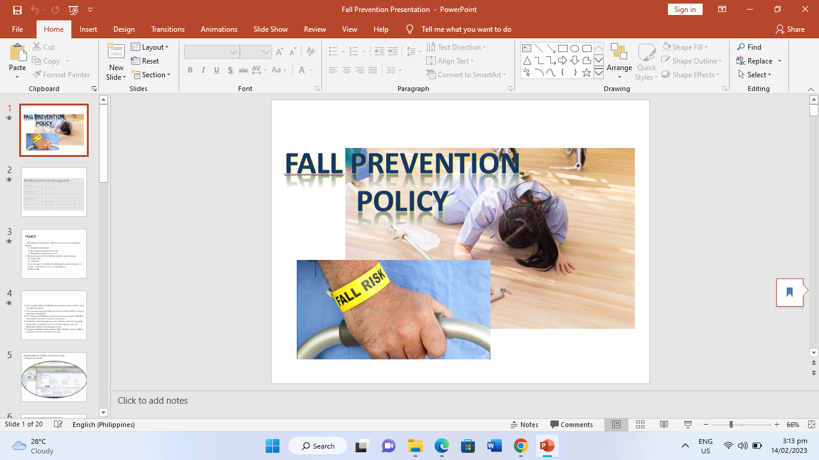The image size is (819, 460).
Task: Fit slide to current window
Action: [x=810, y=425]
